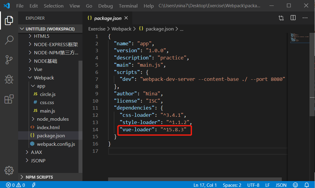Click the HTML icon of index.html
This screenshot has height=188, width=315.
coord(32,127)
